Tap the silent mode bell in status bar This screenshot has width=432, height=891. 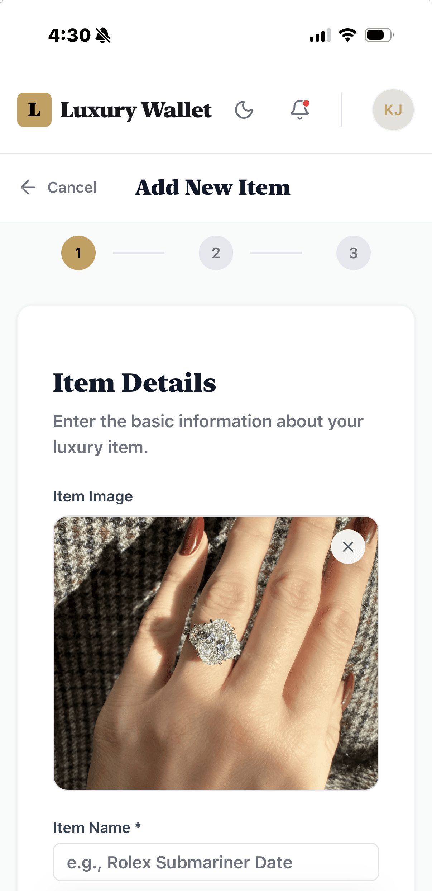tap(103, 35)
